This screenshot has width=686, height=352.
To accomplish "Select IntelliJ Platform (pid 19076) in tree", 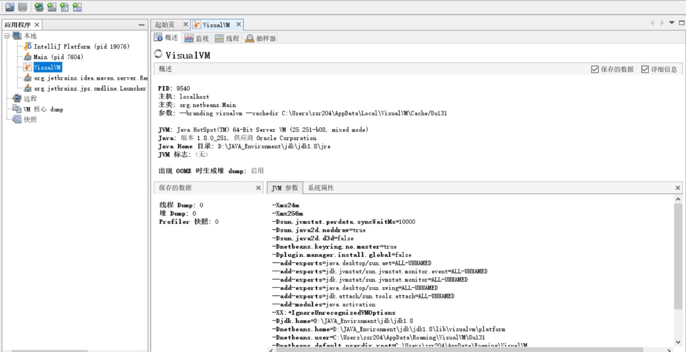I will [x=82, y=46].
